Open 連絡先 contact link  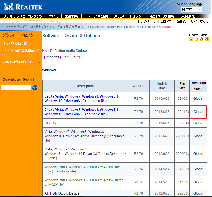click(166, 21)
